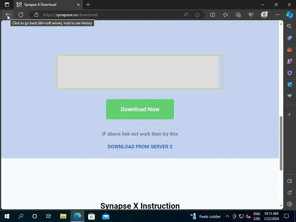Open Windows taskbar search

tap(21, 216)
